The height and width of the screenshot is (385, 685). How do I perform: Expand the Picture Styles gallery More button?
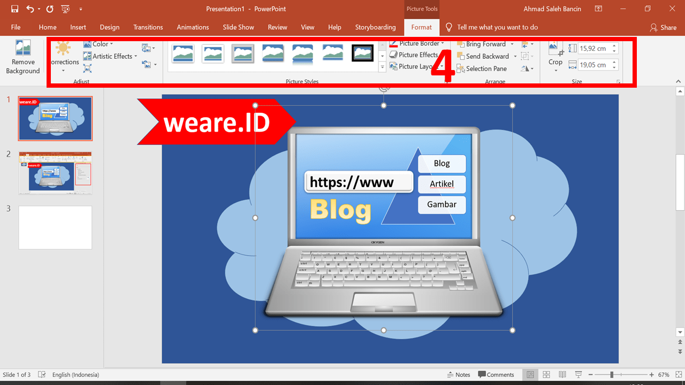(x=382, y=67)
